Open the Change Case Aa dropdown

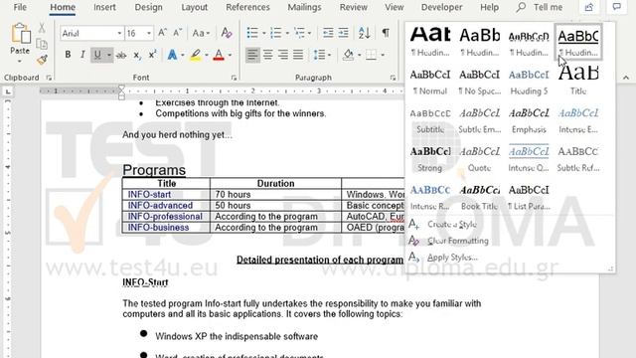[201, 33]
